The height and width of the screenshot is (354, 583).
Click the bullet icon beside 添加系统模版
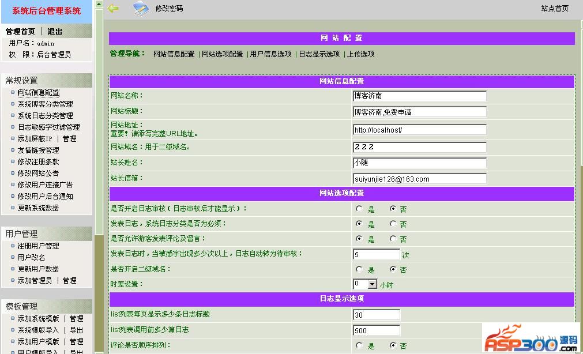13,318
